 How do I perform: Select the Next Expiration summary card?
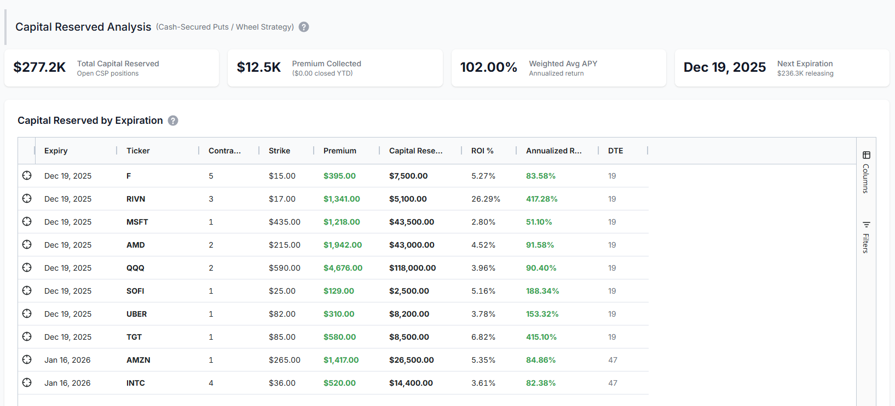click(782, 68)
